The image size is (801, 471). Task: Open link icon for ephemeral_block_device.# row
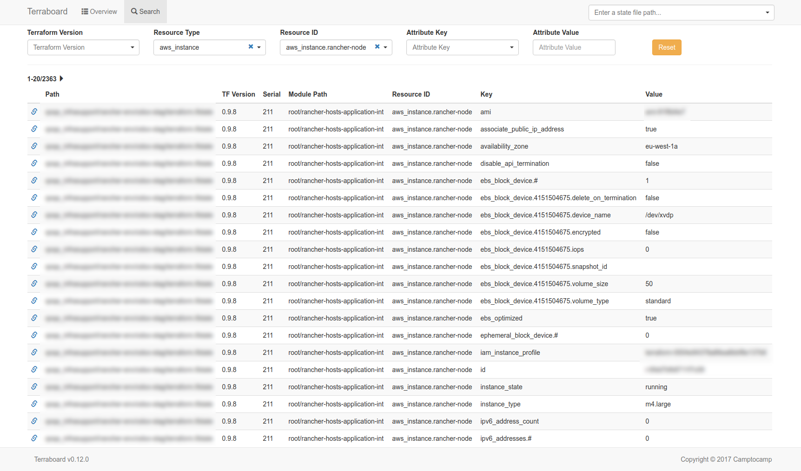click(34, 335)
